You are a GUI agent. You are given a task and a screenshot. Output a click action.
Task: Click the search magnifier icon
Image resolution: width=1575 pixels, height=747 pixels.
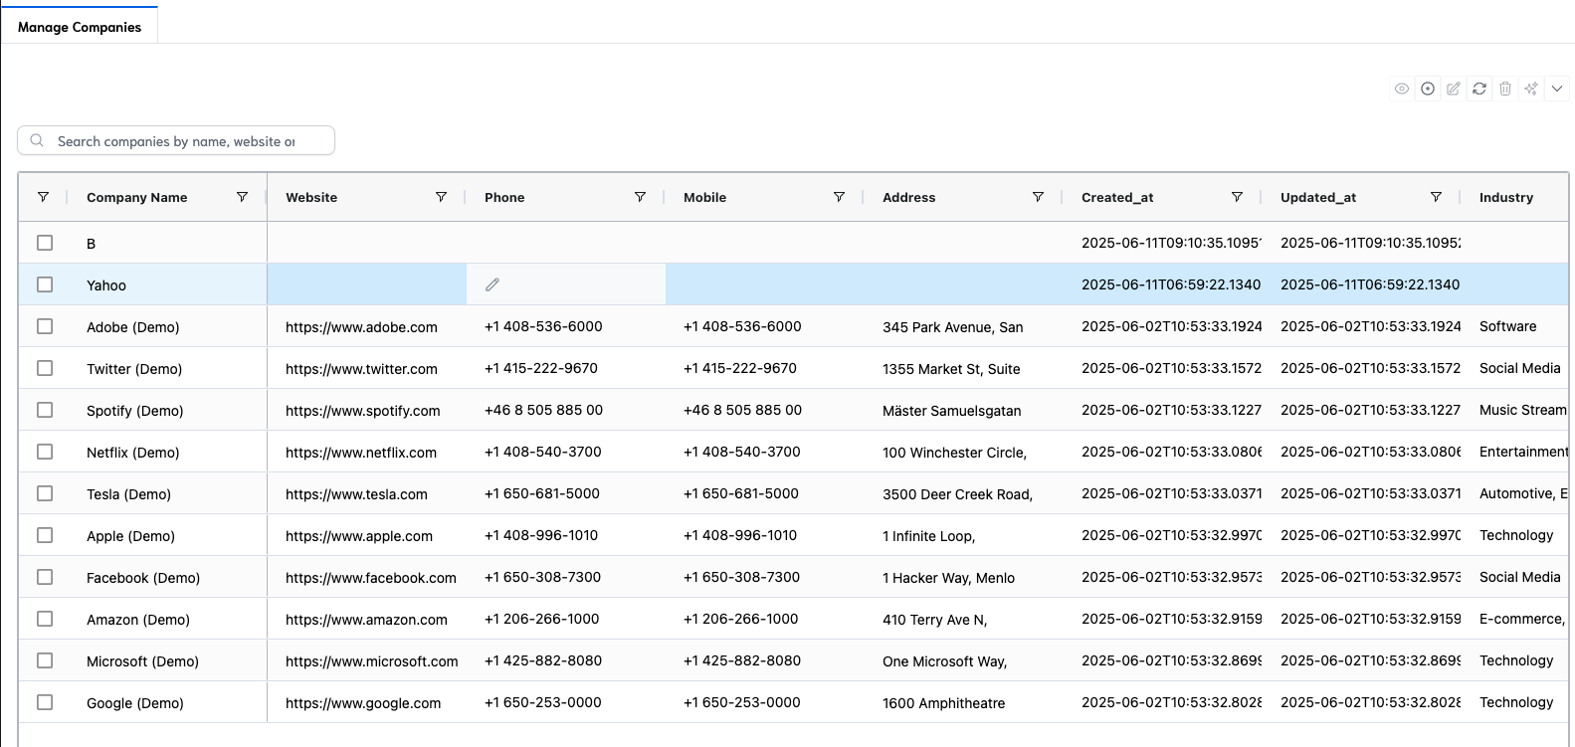click(37, 140)
